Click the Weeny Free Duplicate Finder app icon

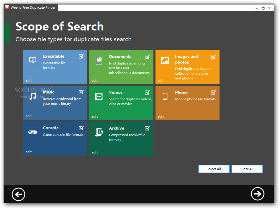pos(7,7)
